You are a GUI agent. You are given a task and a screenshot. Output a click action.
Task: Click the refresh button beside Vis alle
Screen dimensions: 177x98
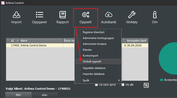click(146, 85)
